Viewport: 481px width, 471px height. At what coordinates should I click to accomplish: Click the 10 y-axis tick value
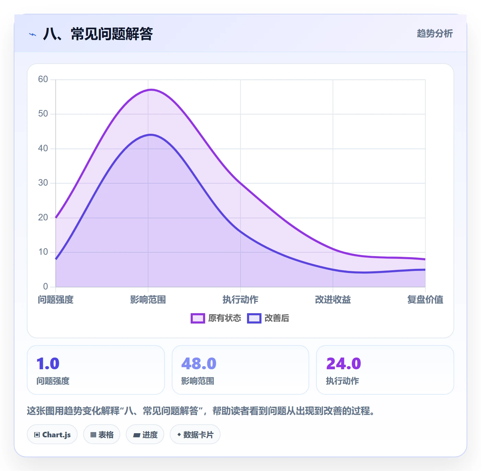[43, 252]
